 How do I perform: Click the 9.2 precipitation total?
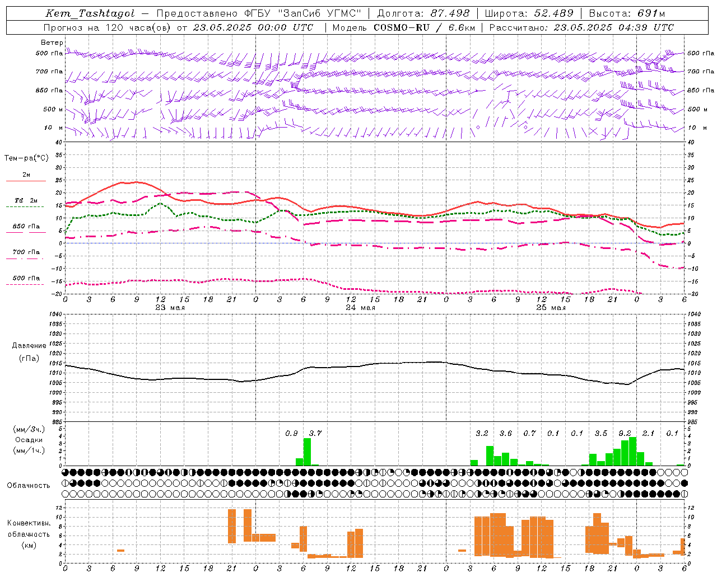625,434
